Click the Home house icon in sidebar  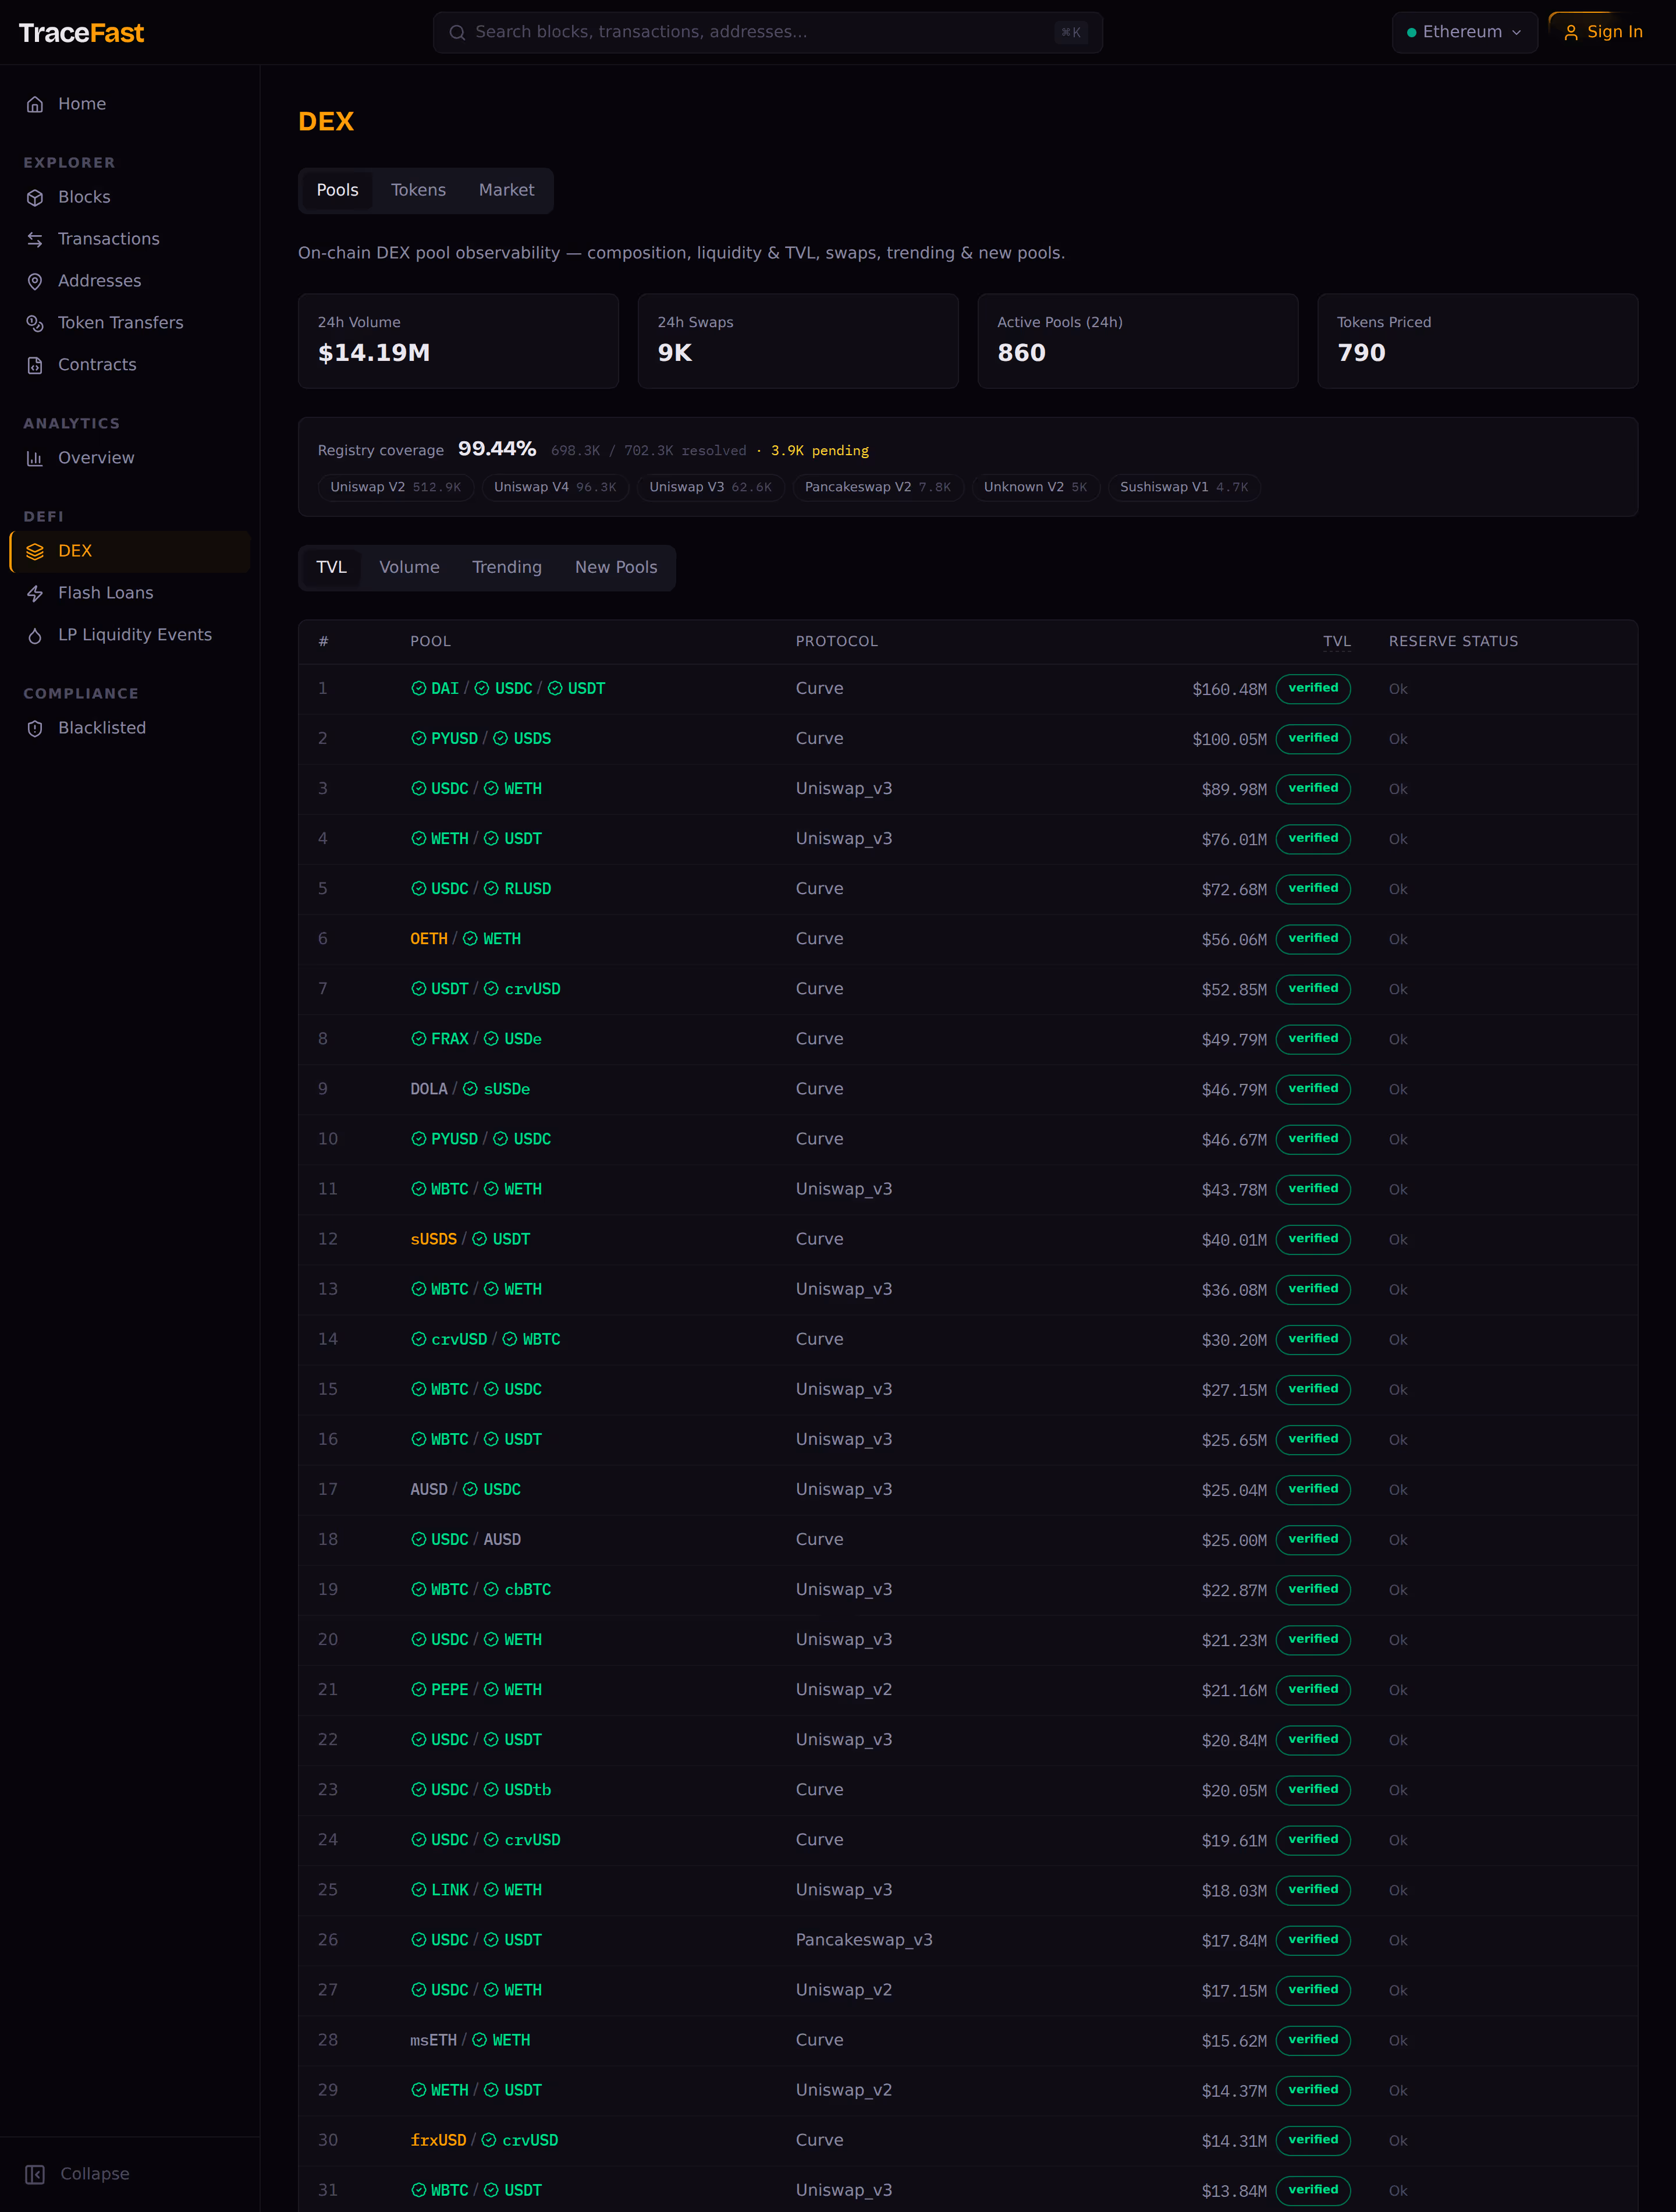tap(35, 104)
